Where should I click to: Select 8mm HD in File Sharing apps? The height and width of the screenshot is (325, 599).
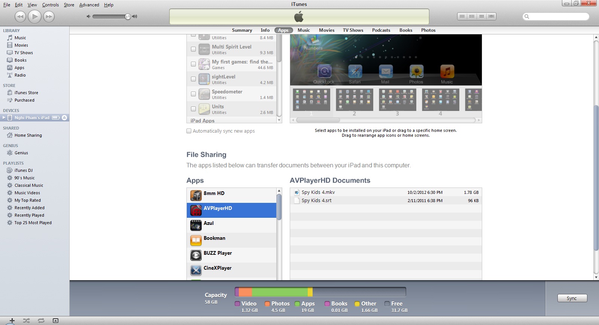(x=231, y=195)
